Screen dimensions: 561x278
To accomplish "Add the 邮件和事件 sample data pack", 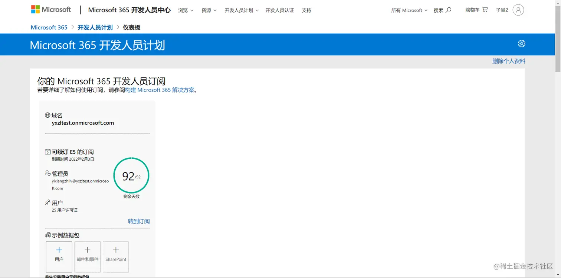I will click(x=87, y=257).
